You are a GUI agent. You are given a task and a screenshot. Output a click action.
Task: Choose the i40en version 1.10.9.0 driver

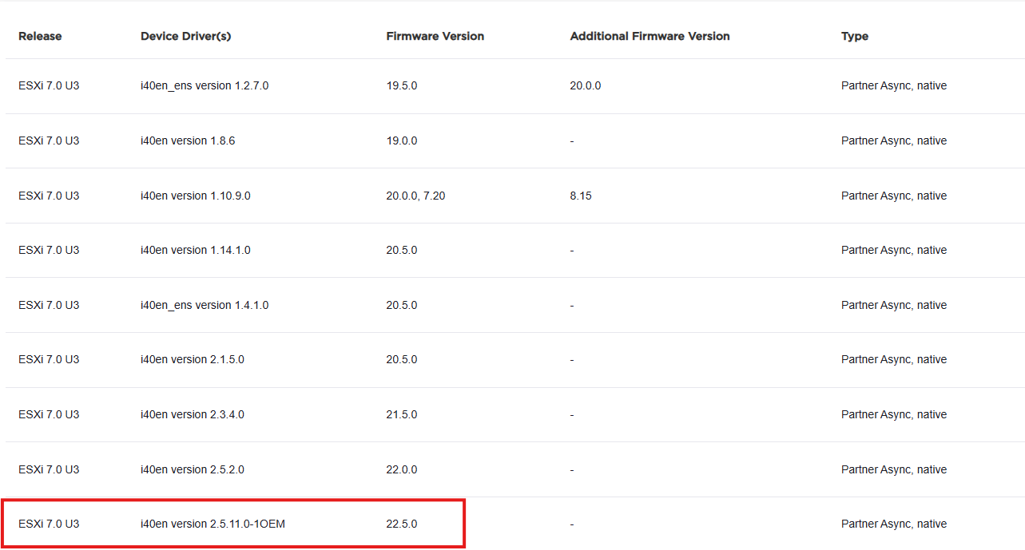pos(196,196)
